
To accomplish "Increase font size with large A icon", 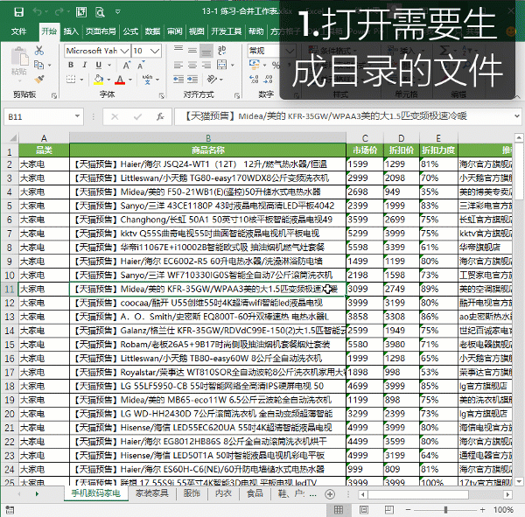I will click(127, 65).
